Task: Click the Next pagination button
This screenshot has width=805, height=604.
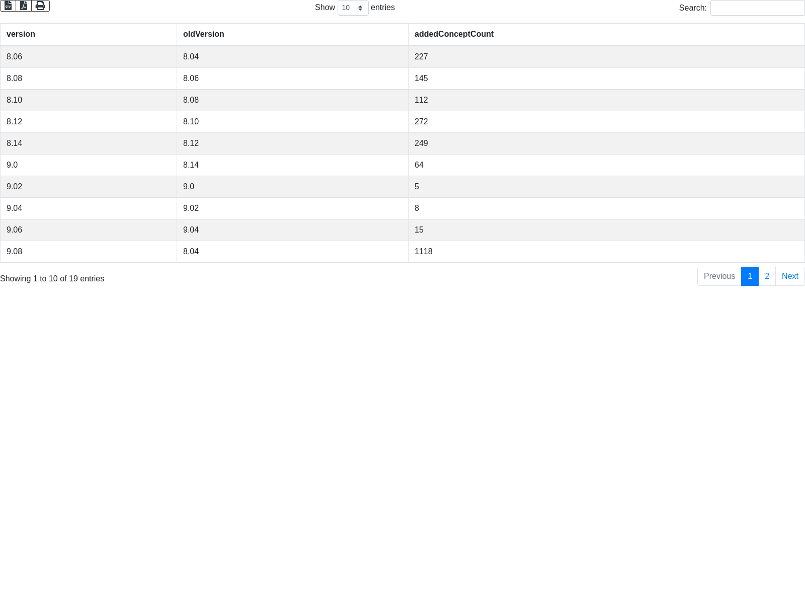Action: (789, 276)
